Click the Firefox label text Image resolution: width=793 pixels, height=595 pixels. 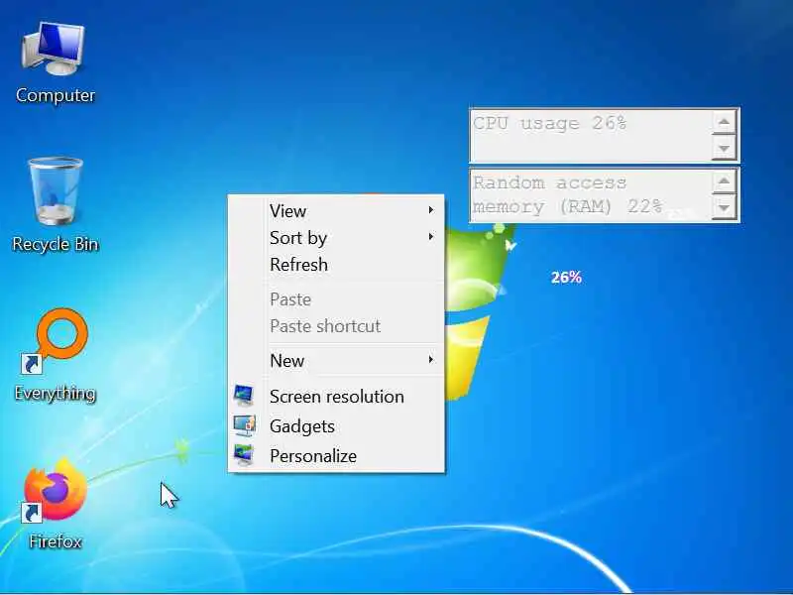click(56, 541)
